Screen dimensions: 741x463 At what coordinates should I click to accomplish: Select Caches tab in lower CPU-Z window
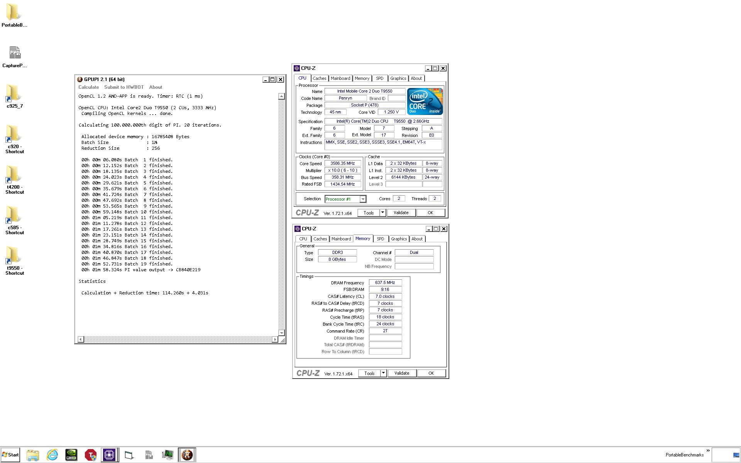tap(320, 239)
